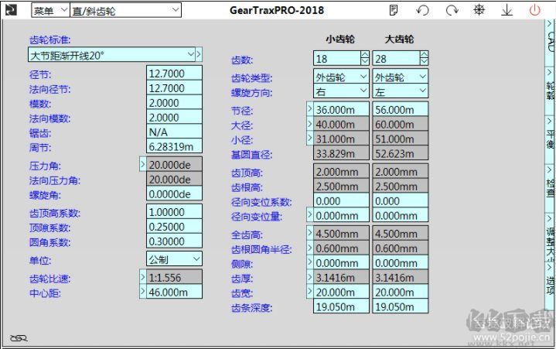Viewport: 556px width, 349px height.
Task: Click small gear 侧隙 field 0.000mm
Action: [341, 263]
